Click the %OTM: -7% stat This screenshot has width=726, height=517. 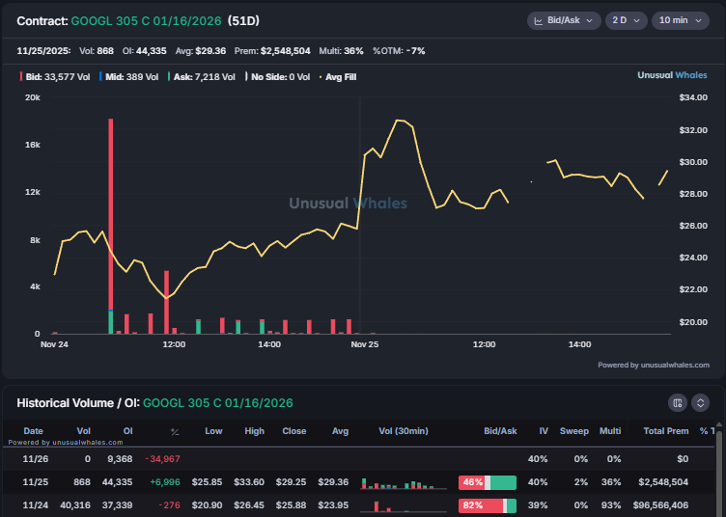point(399,51)
